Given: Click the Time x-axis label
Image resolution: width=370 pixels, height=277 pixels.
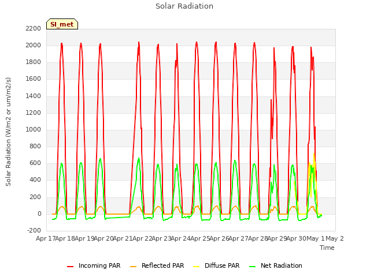Looking at the screenshot, I should pyautogui.click(x=327, y=248).
